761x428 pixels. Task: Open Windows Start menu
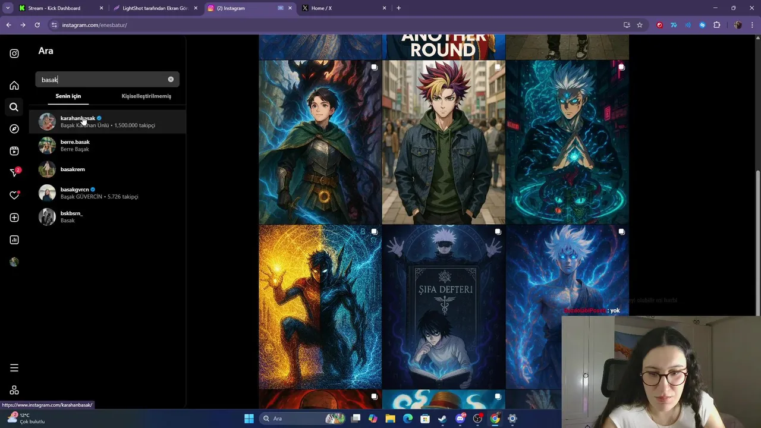pyautogui.click(x=249, y=418)
